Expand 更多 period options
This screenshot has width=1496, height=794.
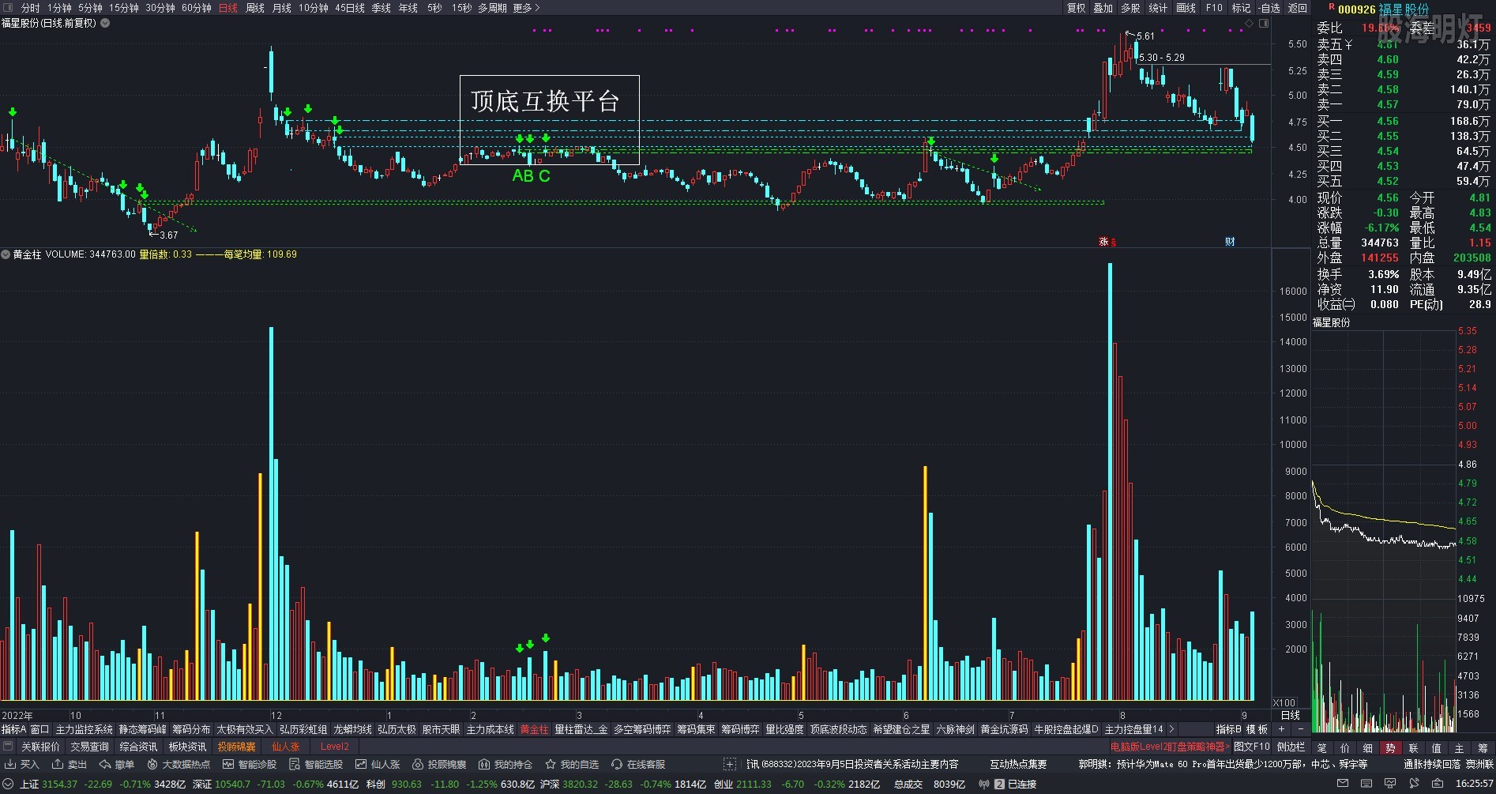526,8
